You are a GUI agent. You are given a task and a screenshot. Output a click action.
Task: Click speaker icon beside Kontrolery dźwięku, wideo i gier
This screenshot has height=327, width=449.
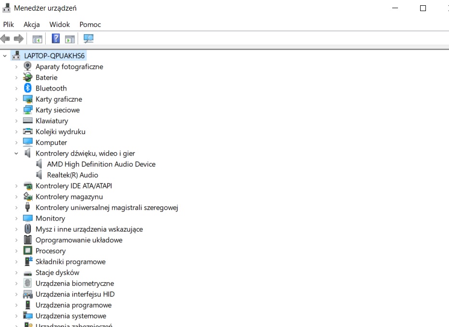coord(27,153)
